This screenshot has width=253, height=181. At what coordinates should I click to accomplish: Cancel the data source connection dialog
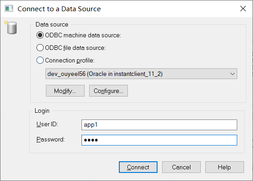[181, 167]
